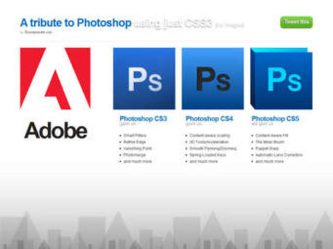Click the 'A tribute to Photoshop' title
Image resolution: width=333 pixels, height=249 pixels.
76,23
